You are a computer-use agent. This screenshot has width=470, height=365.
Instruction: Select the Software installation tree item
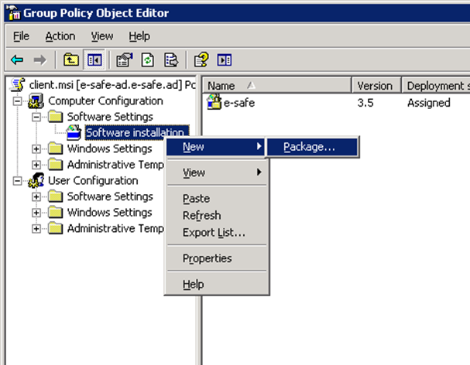[x=135, y=133]
